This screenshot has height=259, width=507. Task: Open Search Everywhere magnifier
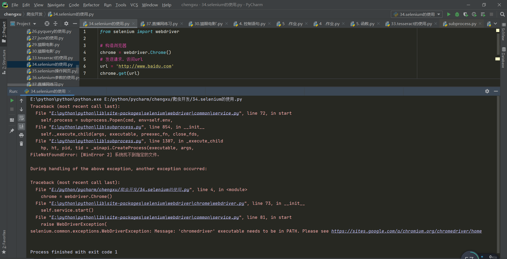point(502,14)
